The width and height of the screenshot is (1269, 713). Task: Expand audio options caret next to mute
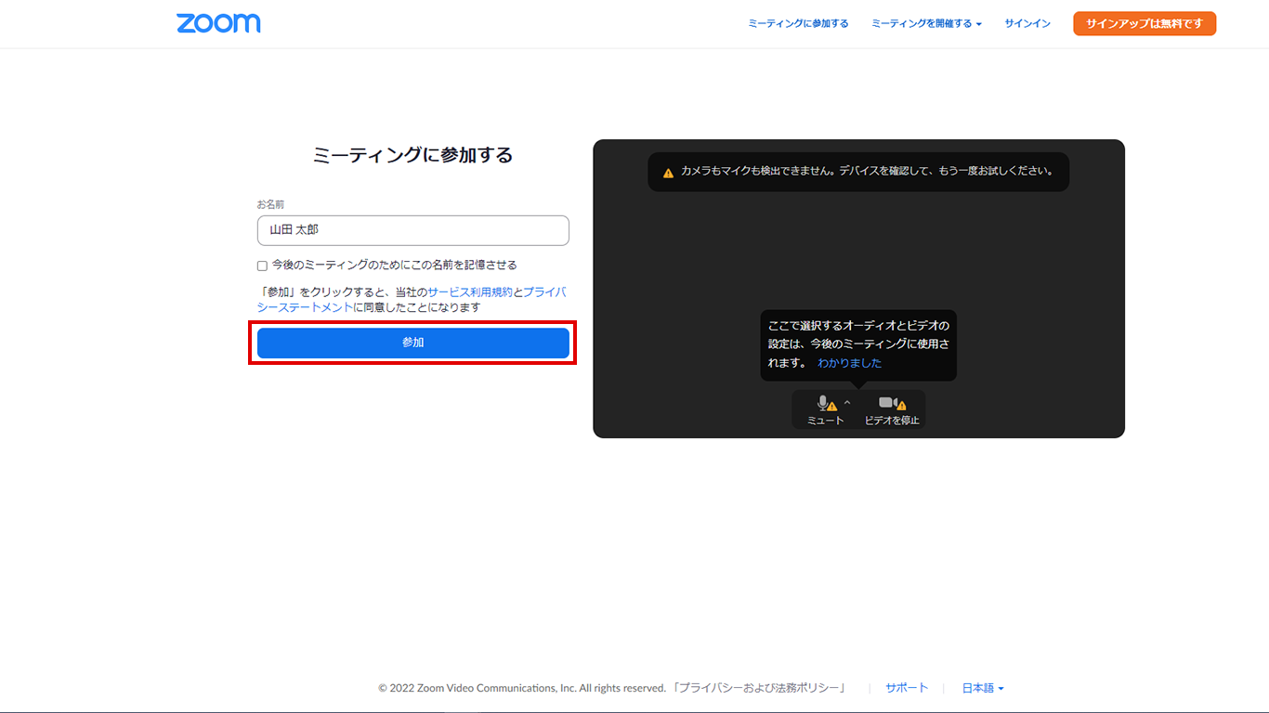[846, 402]
